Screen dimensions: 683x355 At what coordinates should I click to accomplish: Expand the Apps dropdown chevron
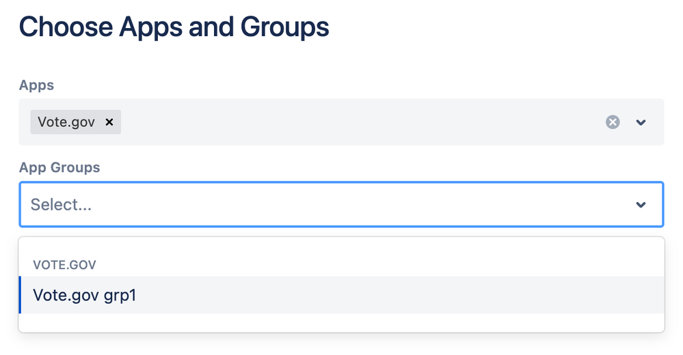point(641,122)
